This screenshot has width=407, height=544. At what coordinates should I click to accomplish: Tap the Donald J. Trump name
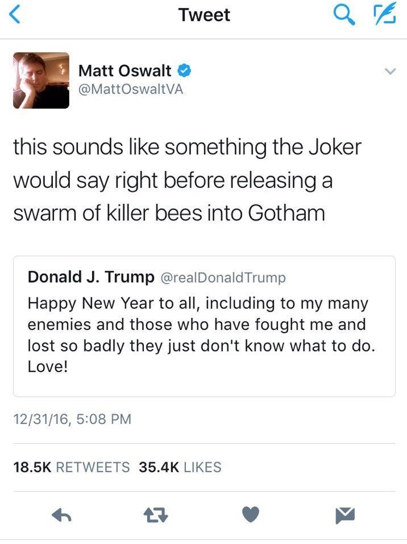pyautogui.click(x=91, y=277)
